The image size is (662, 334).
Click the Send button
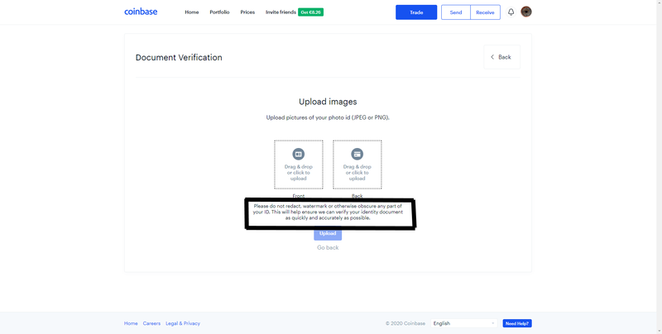click(x=456, y=12)
